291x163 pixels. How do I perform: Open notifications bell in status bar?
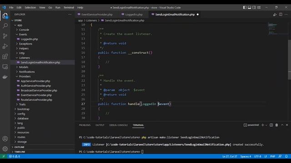point(286,156)
